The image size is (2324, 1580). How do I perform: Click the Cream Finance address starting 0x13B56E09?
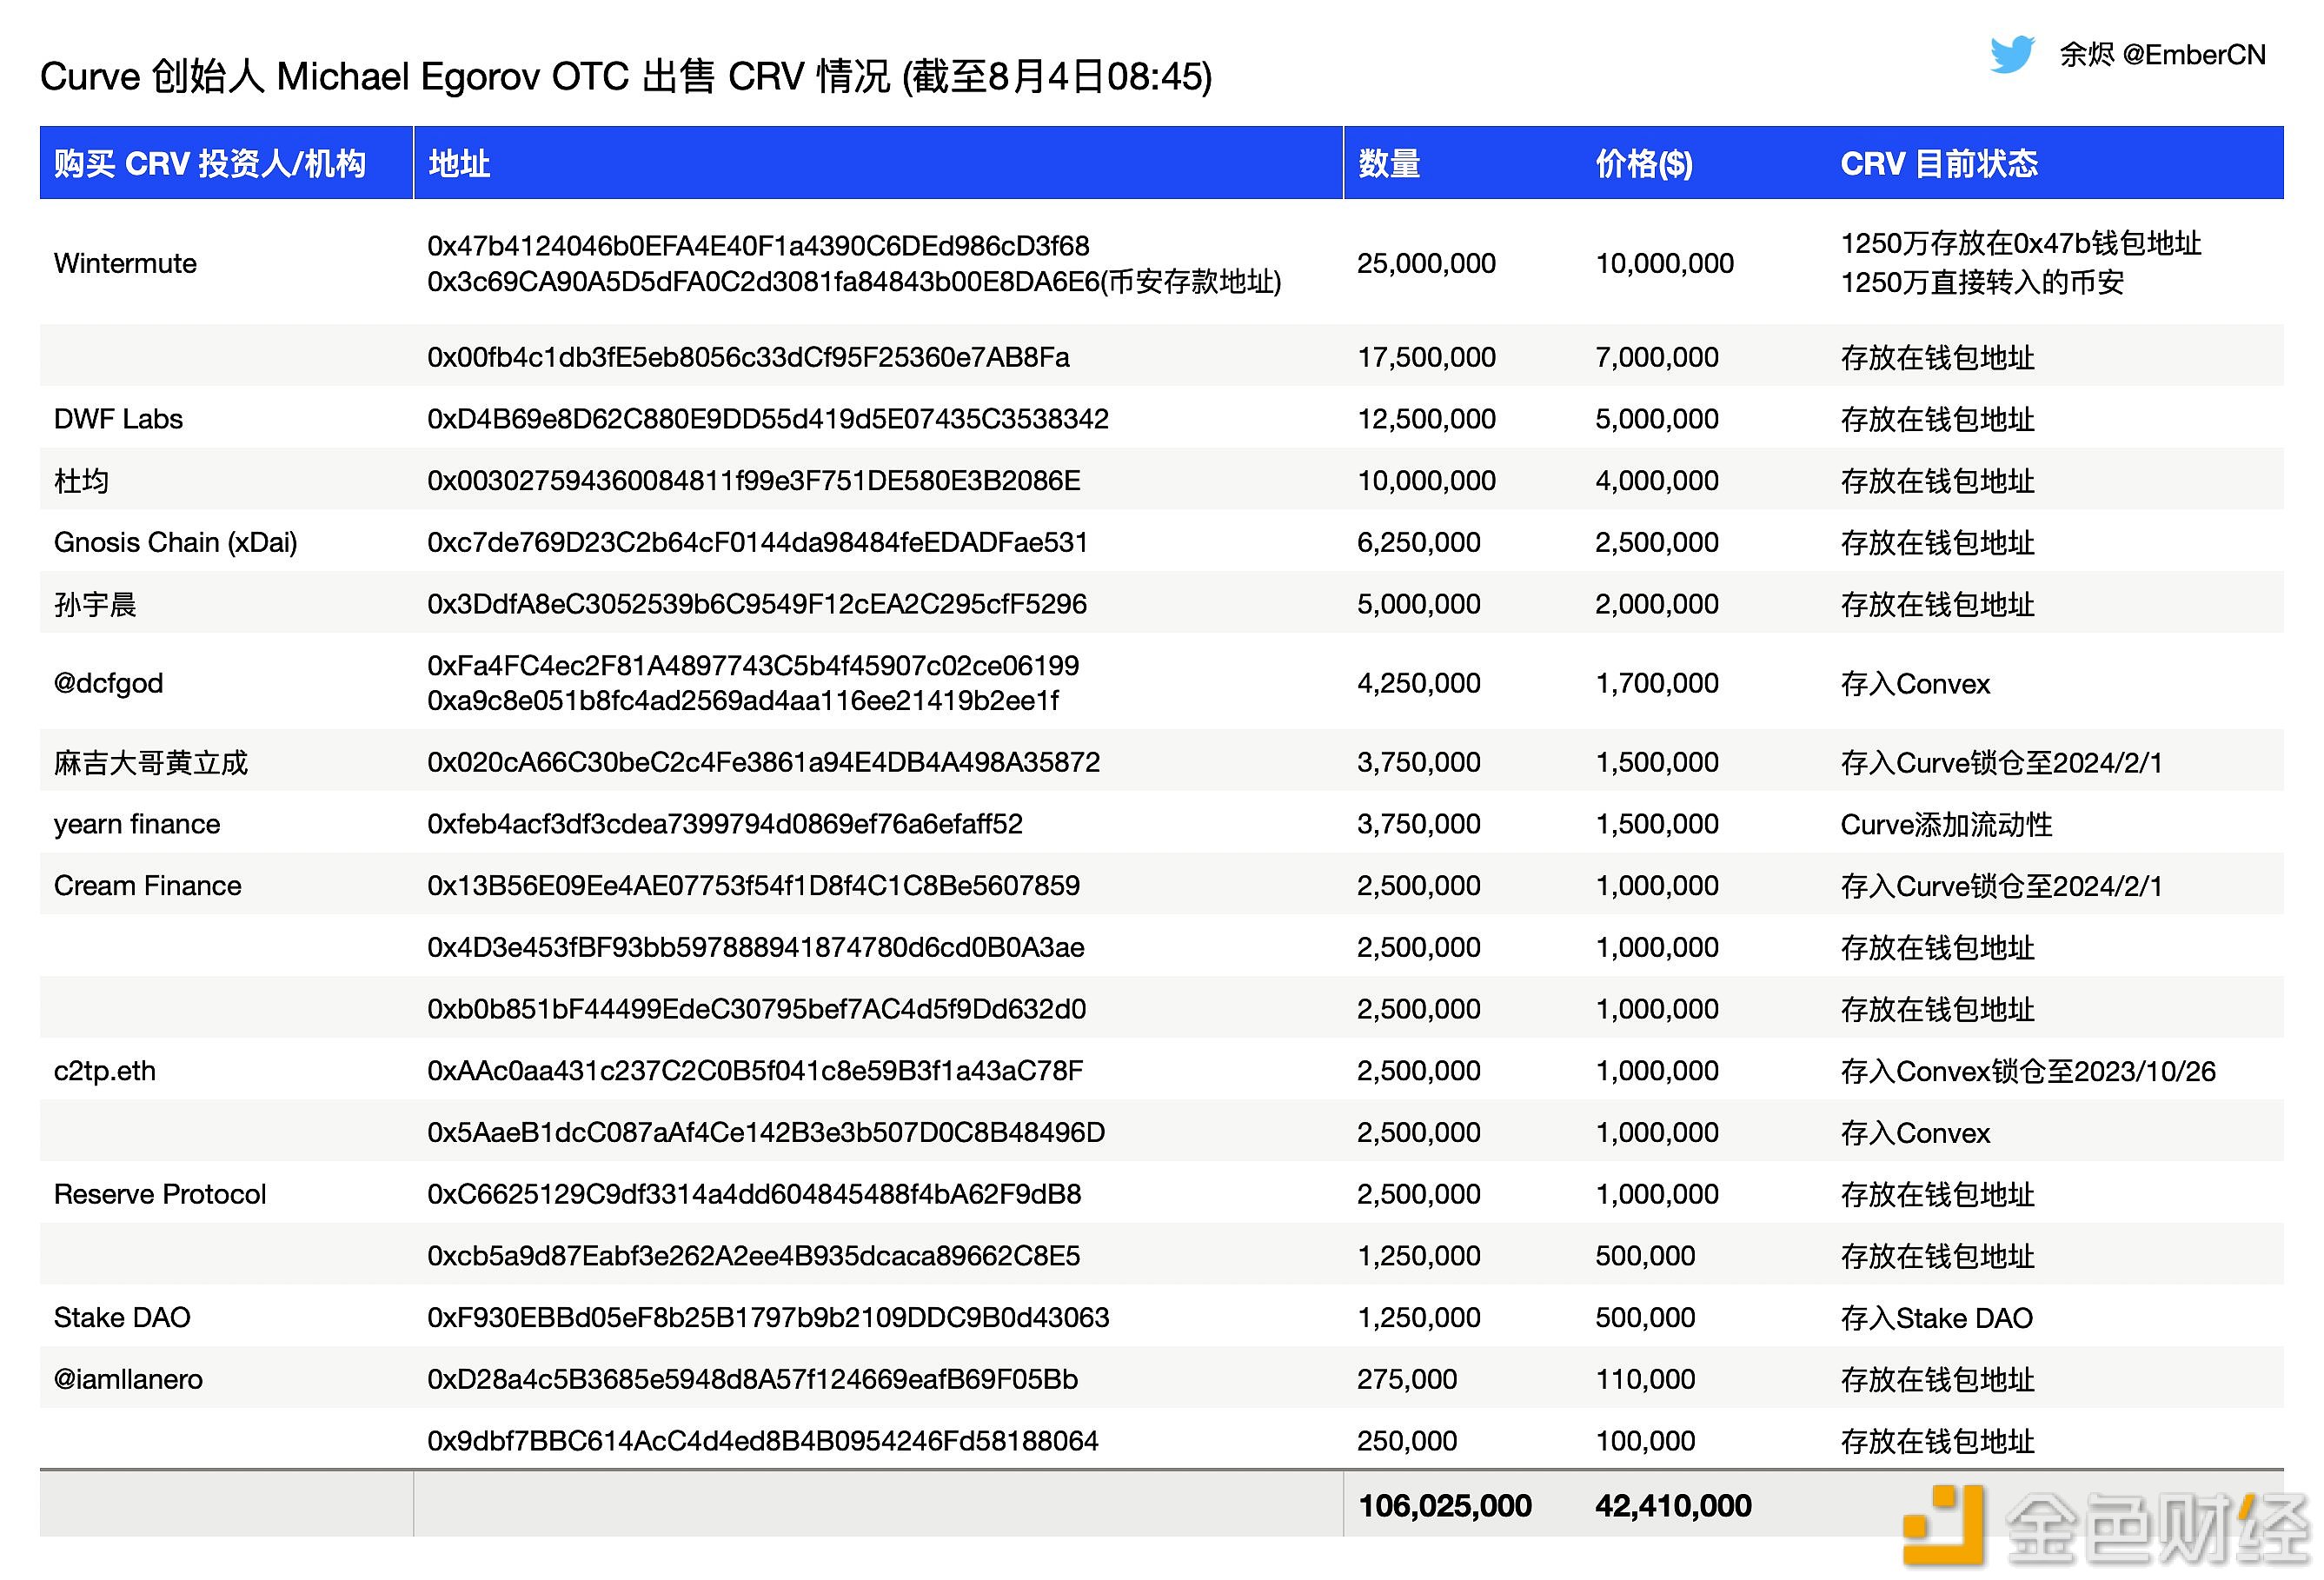(753, 886)
